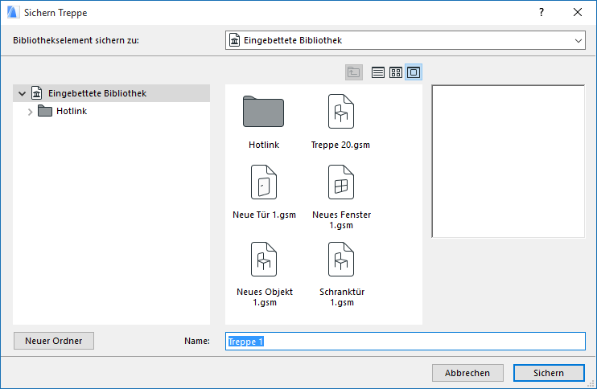Click the Treppe 20.gsm file name label
This screenshot has height=389, width=597.
point(340,145)
